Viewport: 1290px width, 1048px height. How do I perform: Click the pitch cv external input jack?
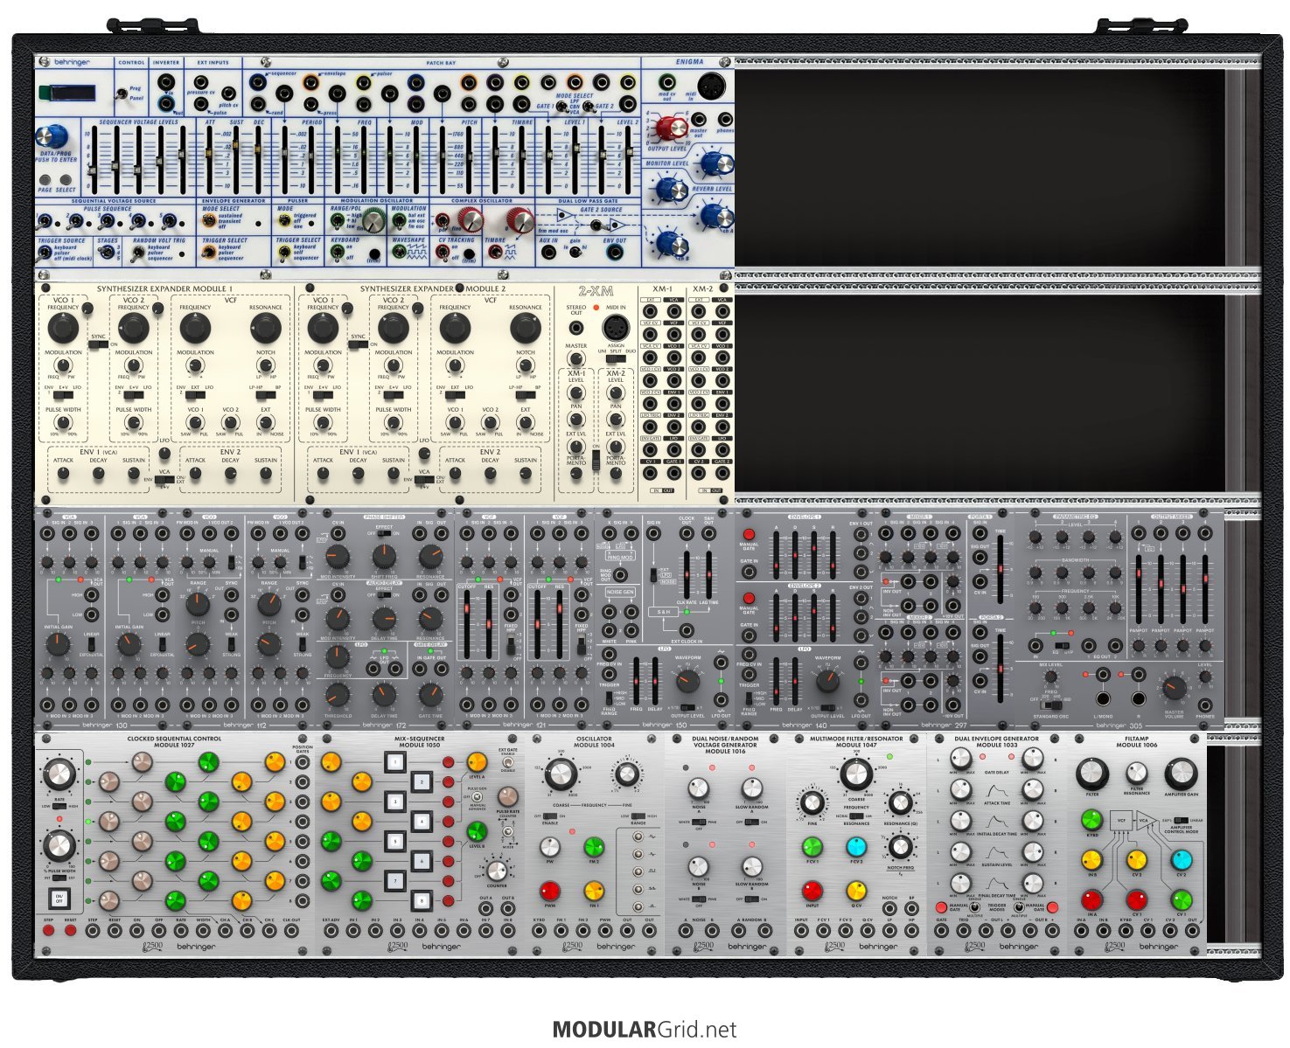[227, 94]
